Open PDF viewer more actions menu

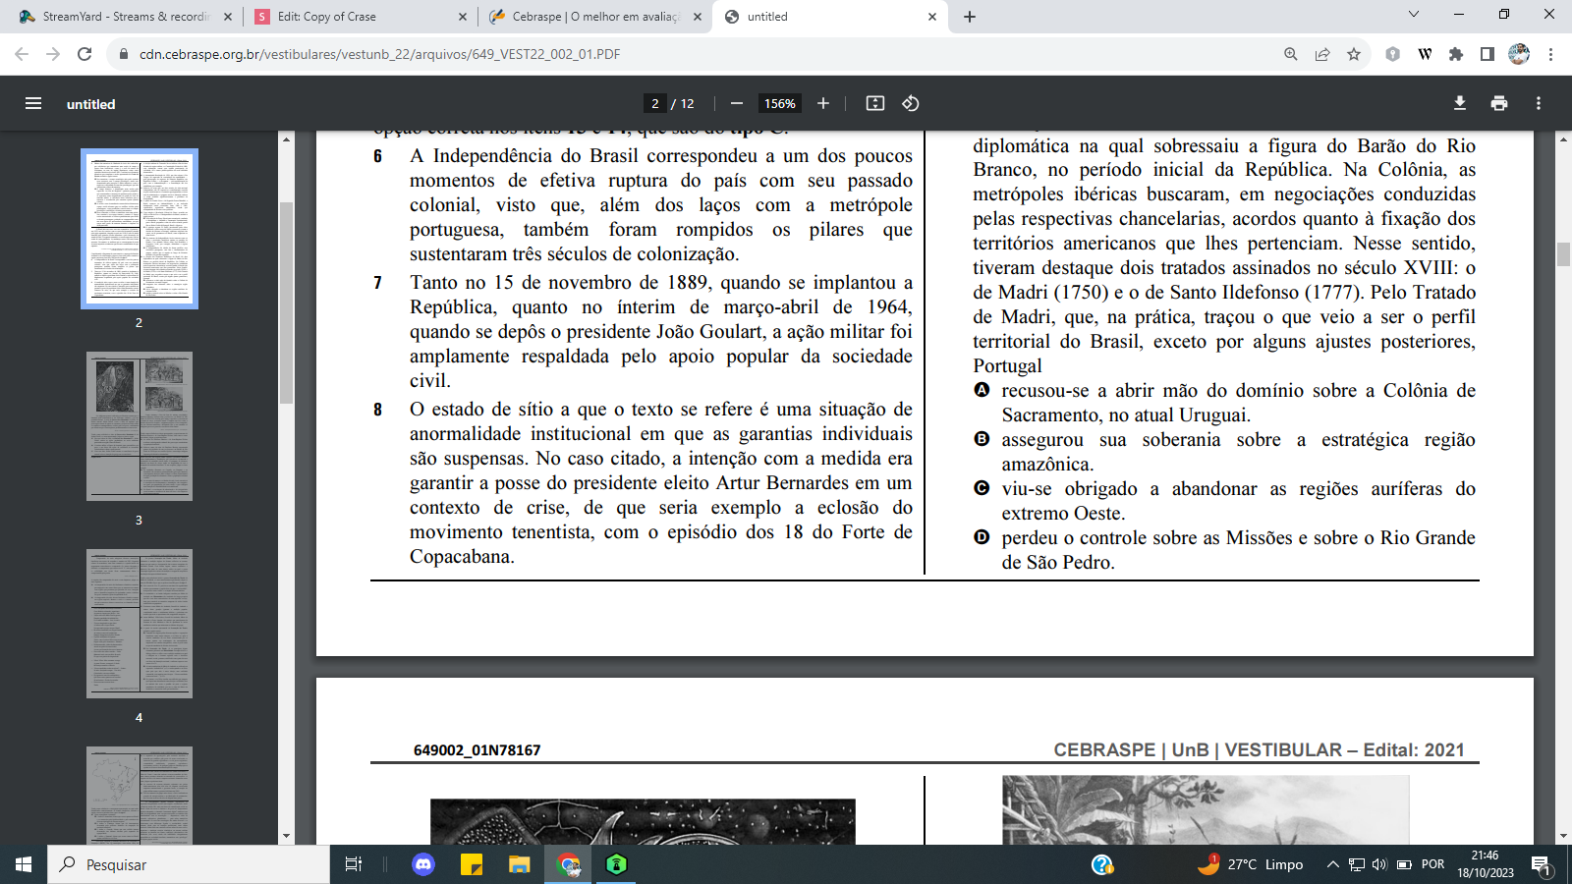point(1539,103)
